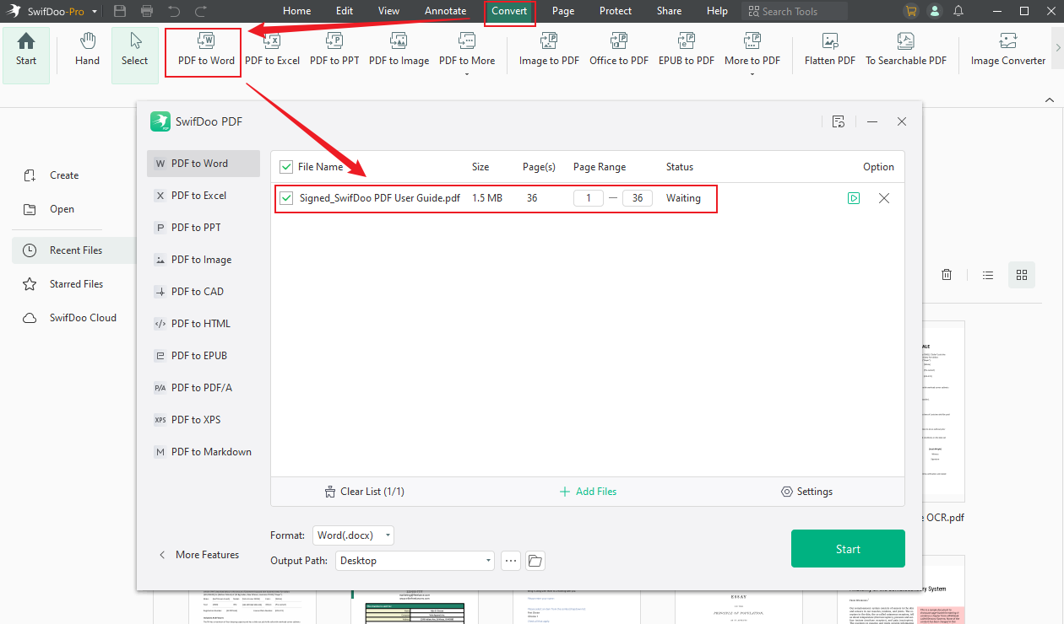Launch Office to PDF ribbon tool

(619, 51)
